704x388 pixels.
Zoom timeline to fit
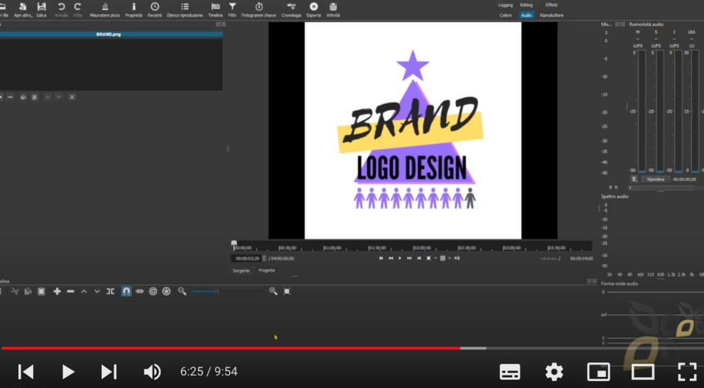(287, 292)
